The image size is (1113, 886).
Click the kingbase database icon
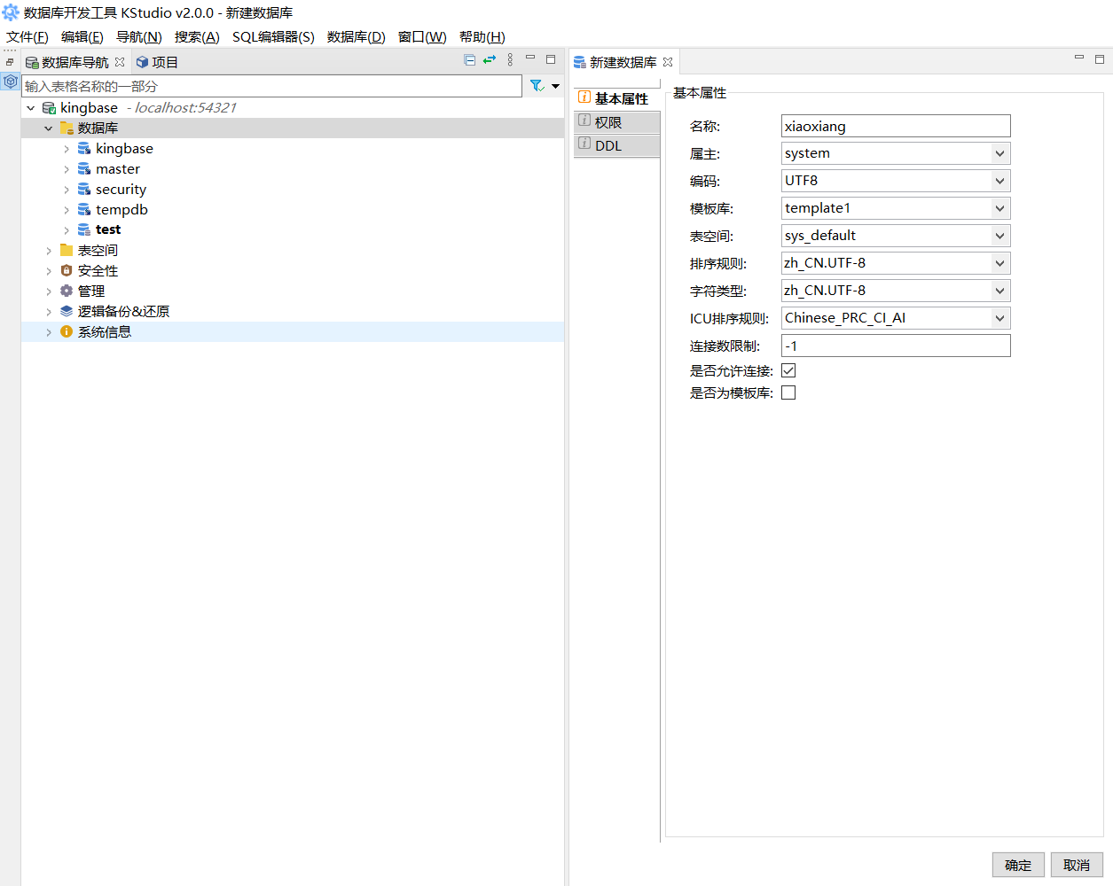click(x=84, y=149)
